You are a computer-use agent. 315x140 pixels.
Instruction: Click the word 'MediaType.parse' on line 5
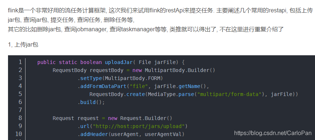pos(171,94)
